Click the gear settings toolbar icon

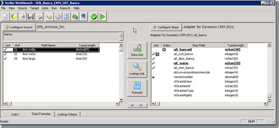pos(58,17)
